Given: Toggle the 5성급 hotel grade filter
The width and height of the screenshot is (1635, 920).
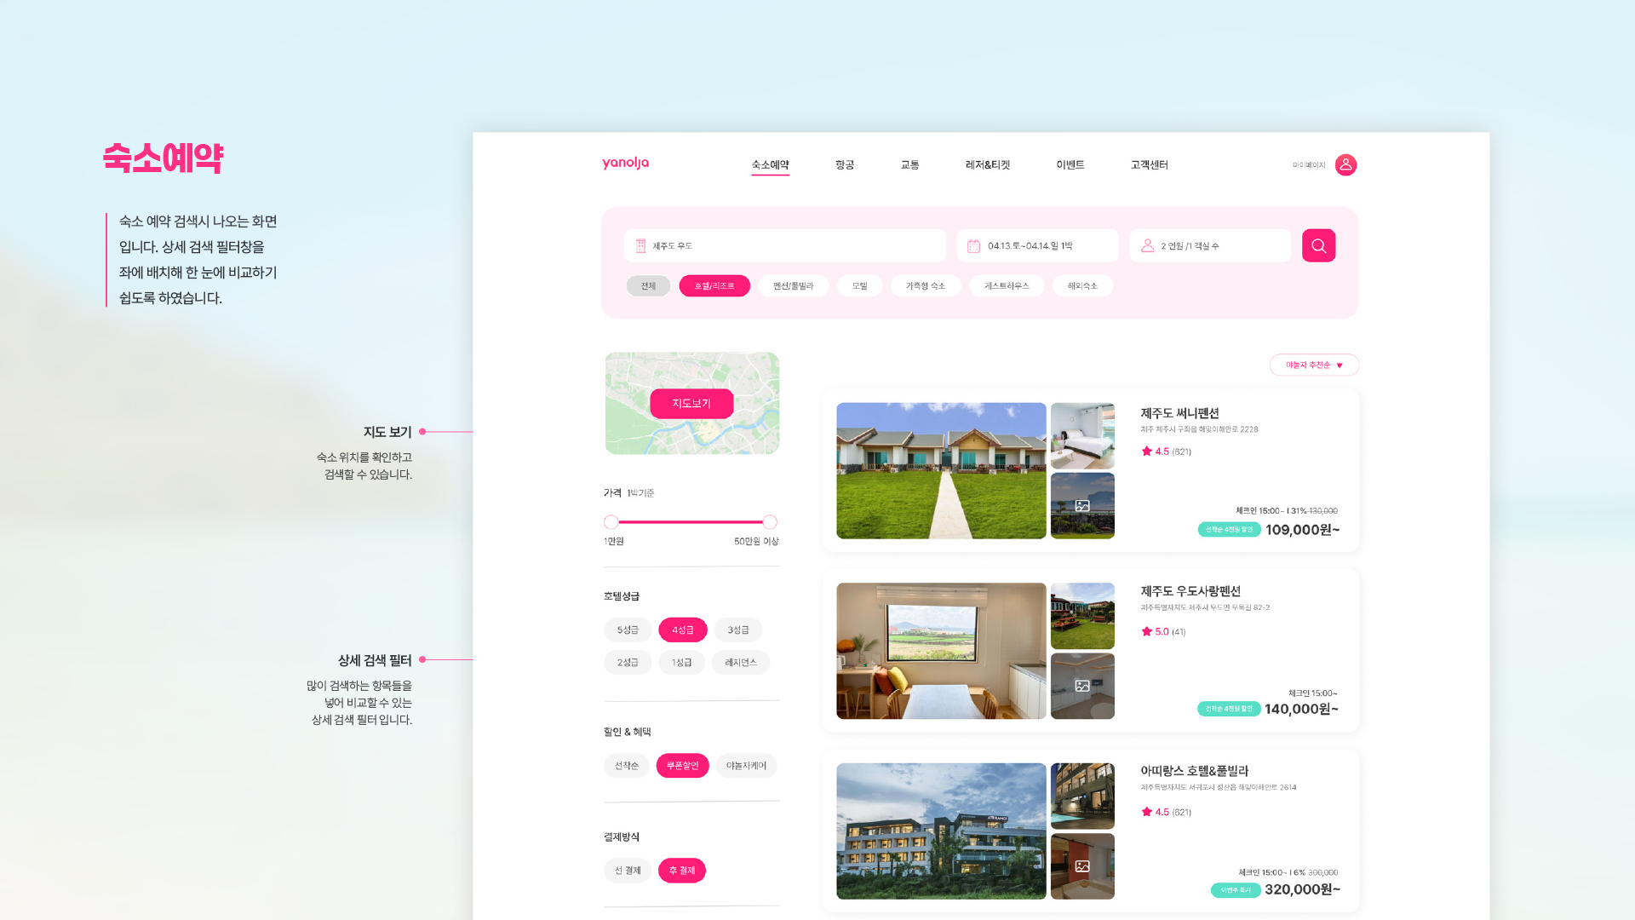Looking at the screenshot, I should coord(628,630).
